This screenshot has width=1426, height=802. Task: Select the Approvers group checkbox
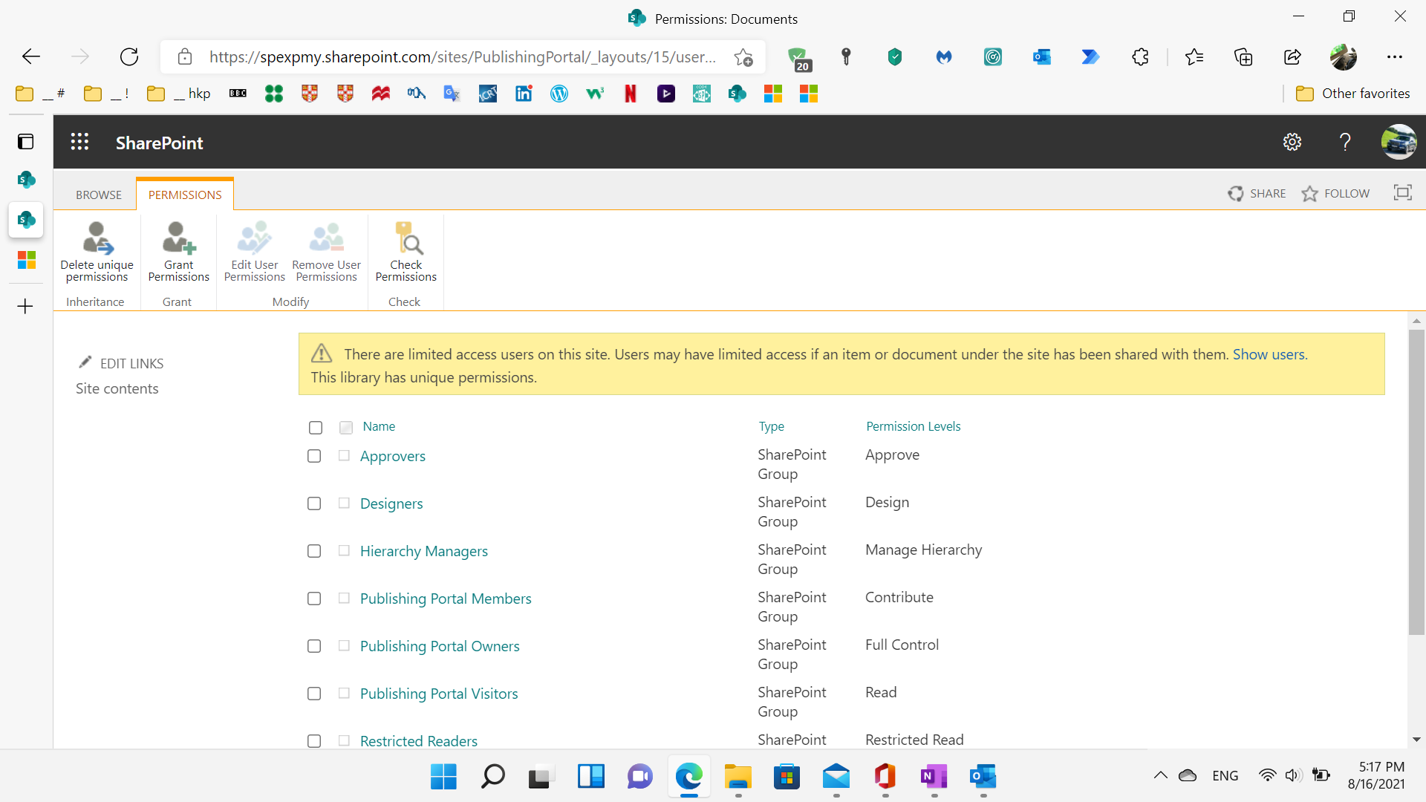pos(314,456)
